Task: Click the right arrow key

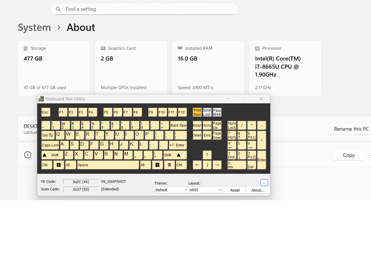Action: click(217, 165)
